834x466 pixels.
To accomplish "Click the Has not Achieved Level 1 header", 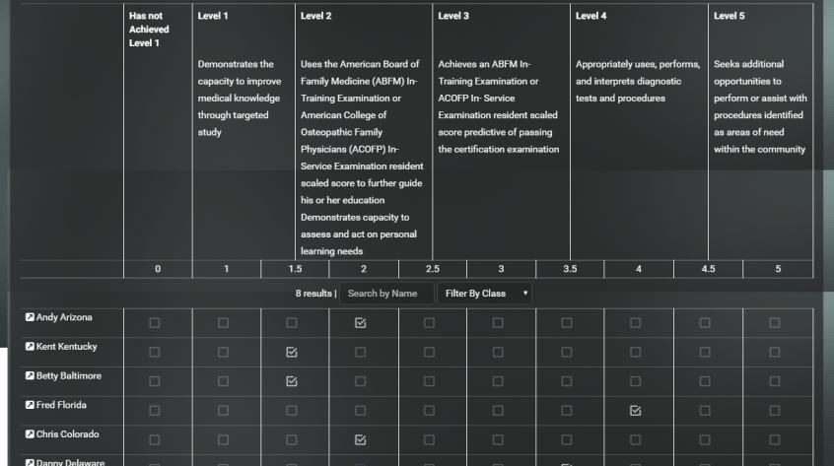I will tap(149, 30).
